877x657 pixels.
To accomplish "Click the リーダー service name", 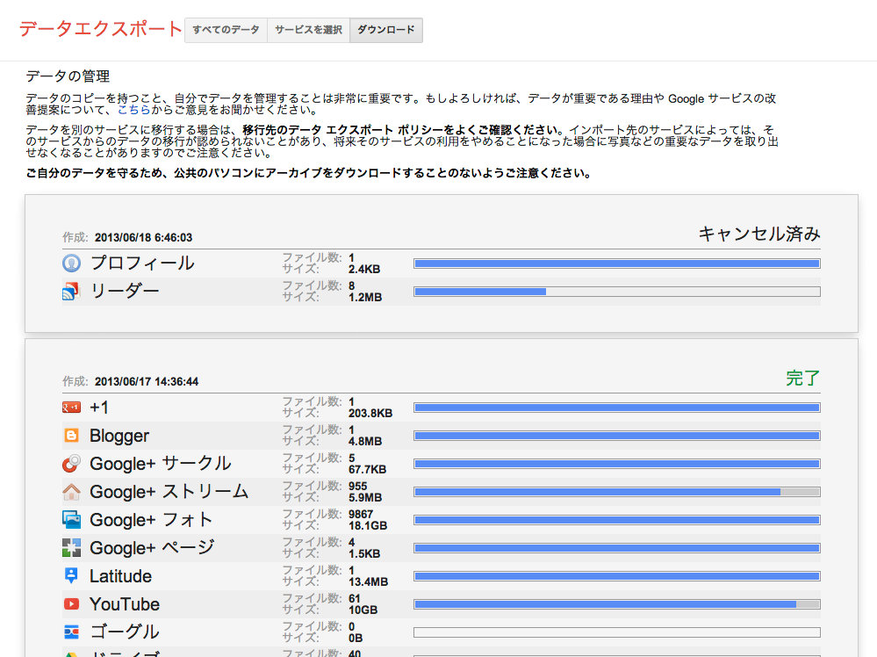I will tap(125, 291).
